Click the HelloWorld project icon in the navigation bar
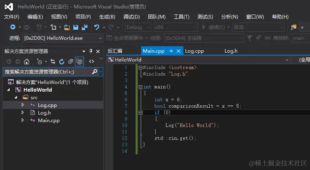This screenshot has height=170, width=310. pyautogui.click(x=111, y=60)
